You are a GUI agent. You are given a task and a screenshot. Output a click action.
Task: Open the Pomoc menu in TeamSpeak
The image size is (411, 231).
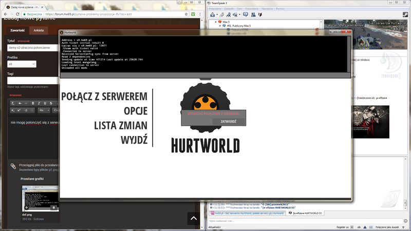click(280, 9)
